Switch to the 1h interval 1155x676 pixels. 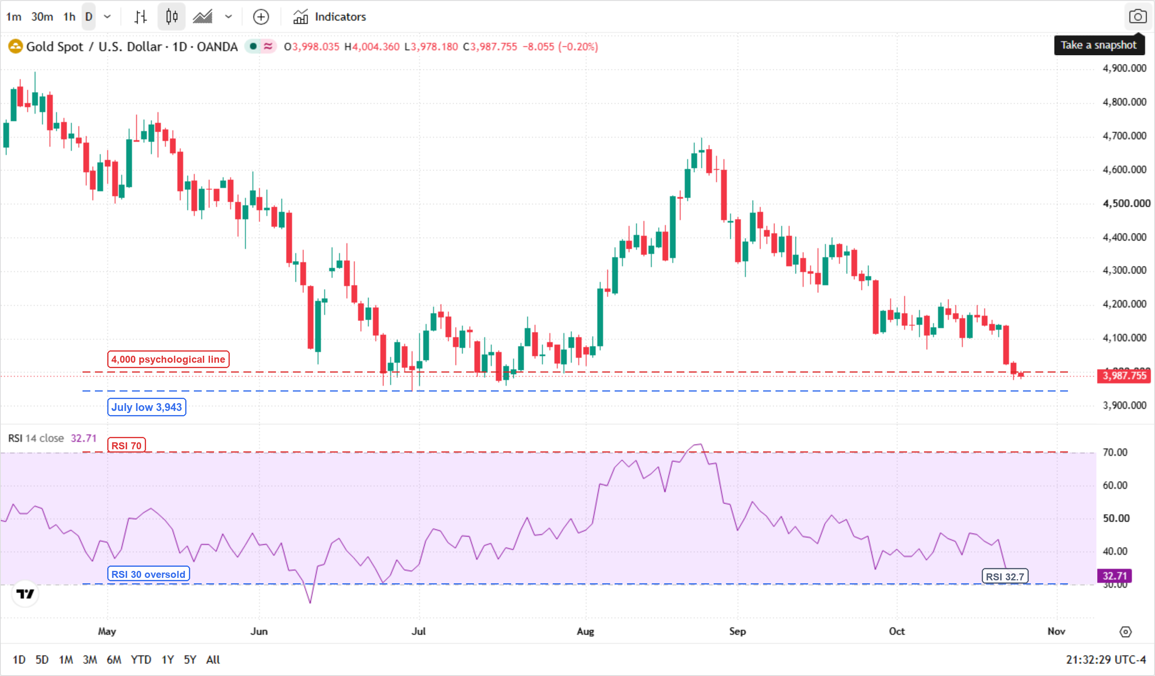(x=69, y=17)
